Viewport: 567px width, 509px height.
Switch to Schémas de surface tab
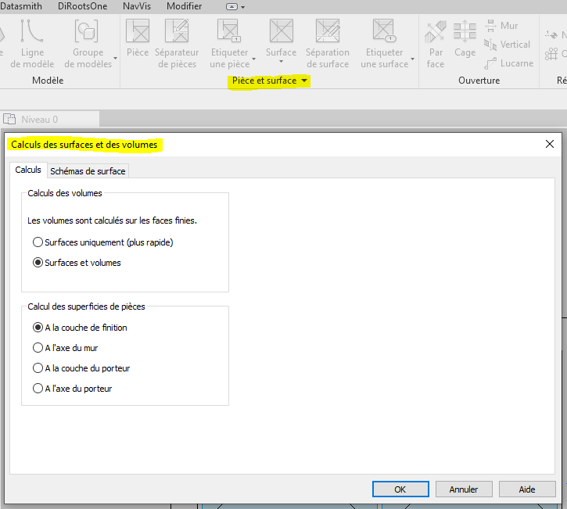pos(87,171)
